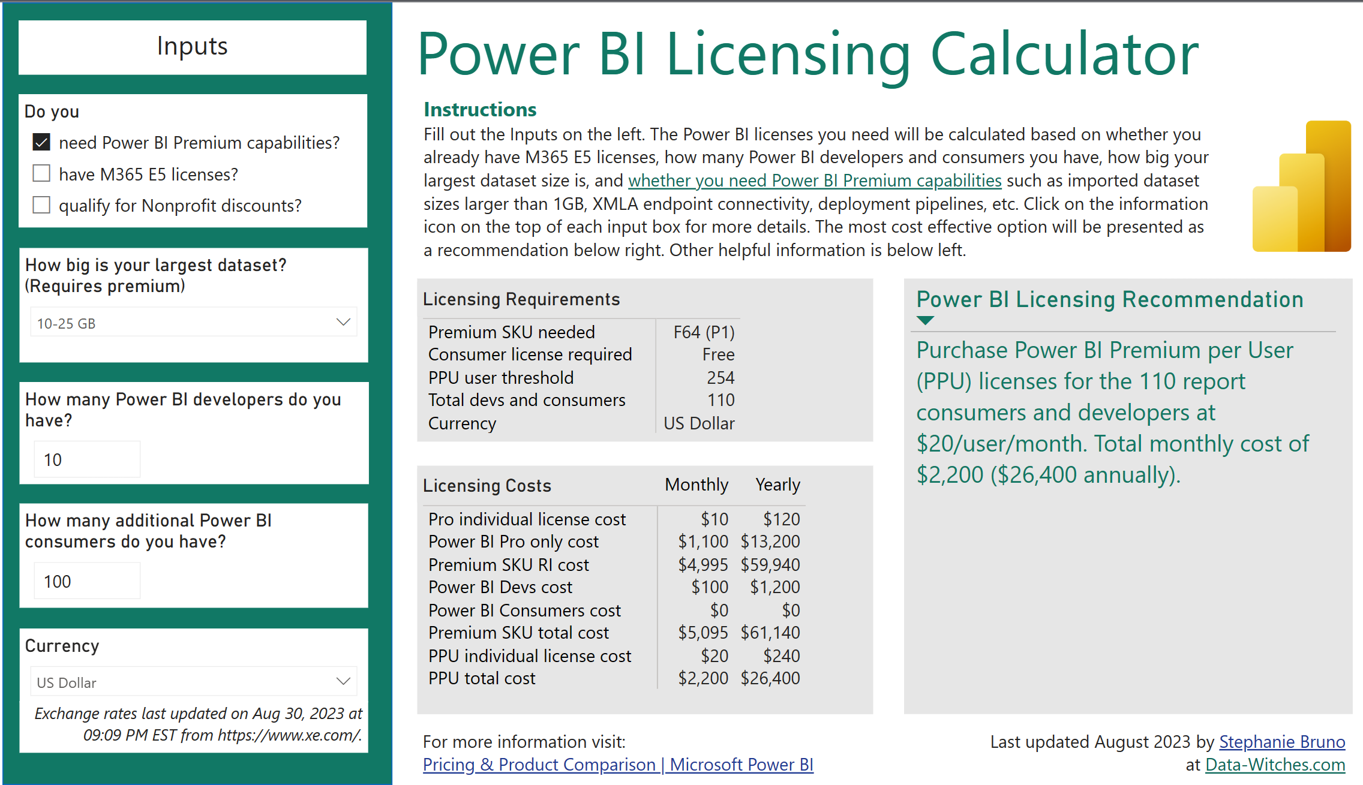Viewport: 1363px width, 785px height.
Task: Click the Monthly column header
Action: pyautogui.click(x=696, y=485)
